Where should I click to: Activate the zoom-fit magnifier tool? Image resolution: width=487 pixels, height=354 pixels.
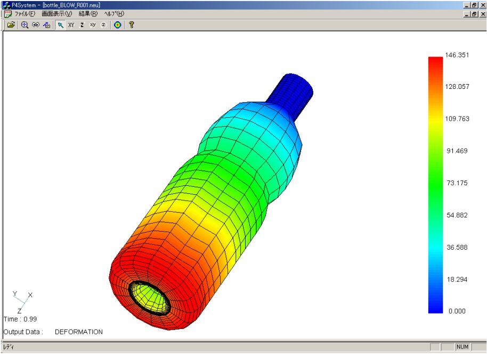pyautogui.click(x=25, y=25)
